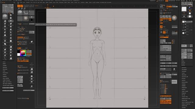Open the Alpha menu in the menu bar
Viewport: 195px width, 109px height.
[18, 2]
